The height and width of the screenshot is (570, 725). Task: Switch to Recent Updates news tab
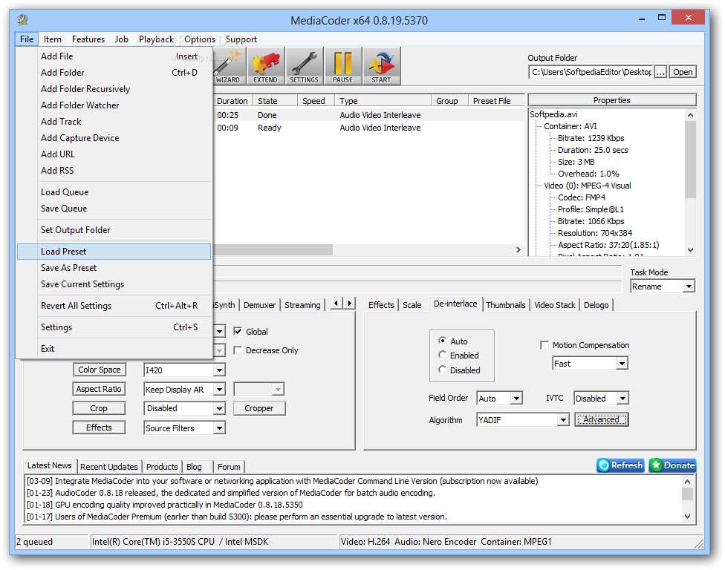(x=108, y=467)
